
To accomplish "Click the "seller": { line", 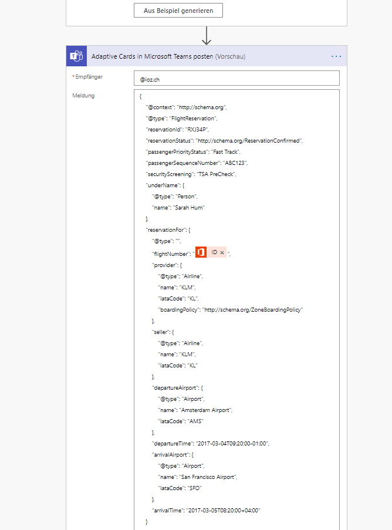I will coord(163,332).
